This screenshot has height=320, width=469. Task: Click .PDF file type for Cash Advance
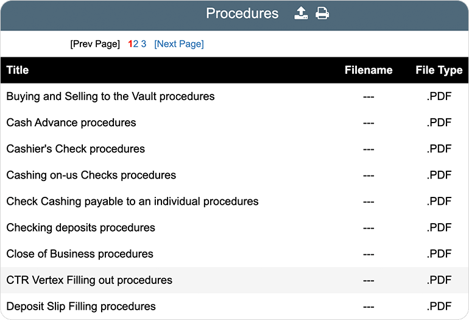coord(439,123)
